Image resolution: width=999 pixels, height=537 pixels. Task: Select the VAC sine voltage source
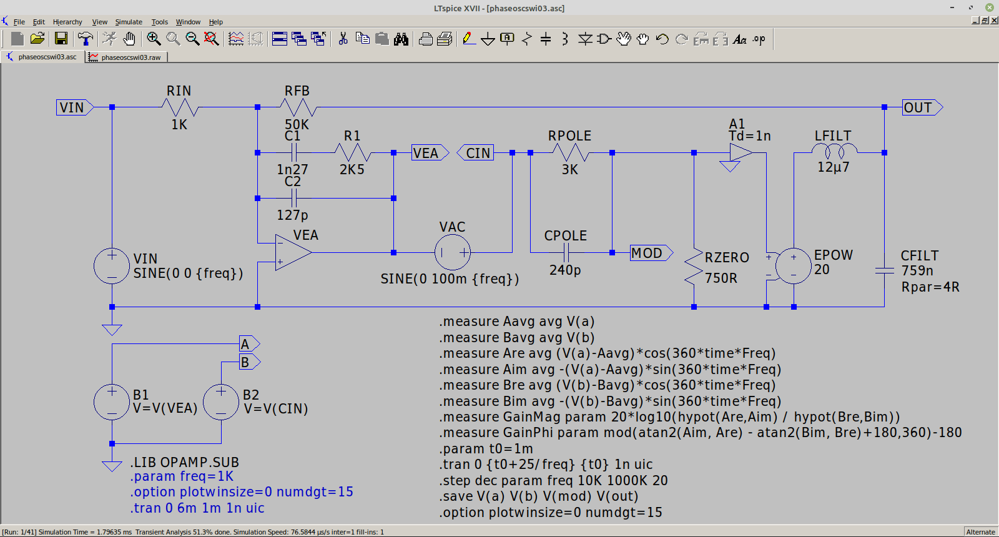click(x=453, y=252)
